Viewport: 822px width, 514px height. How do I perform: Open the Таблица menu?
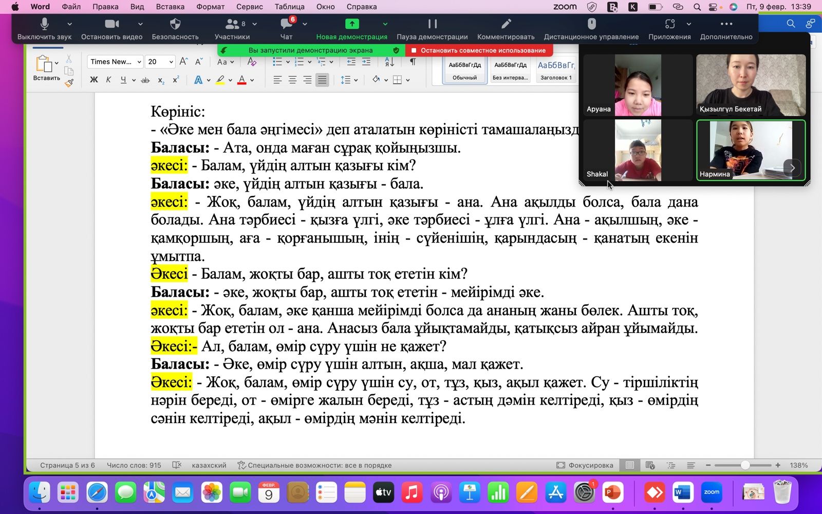[289, 7]
